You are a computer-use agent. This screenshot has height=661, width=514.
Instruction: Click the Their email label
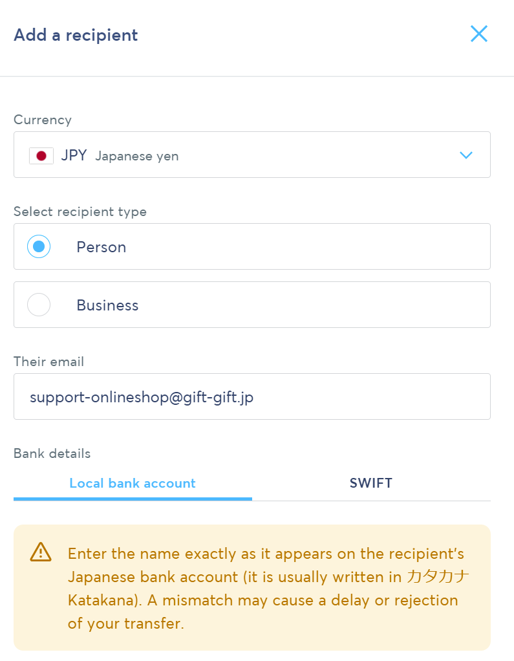[x=49, y=362]
